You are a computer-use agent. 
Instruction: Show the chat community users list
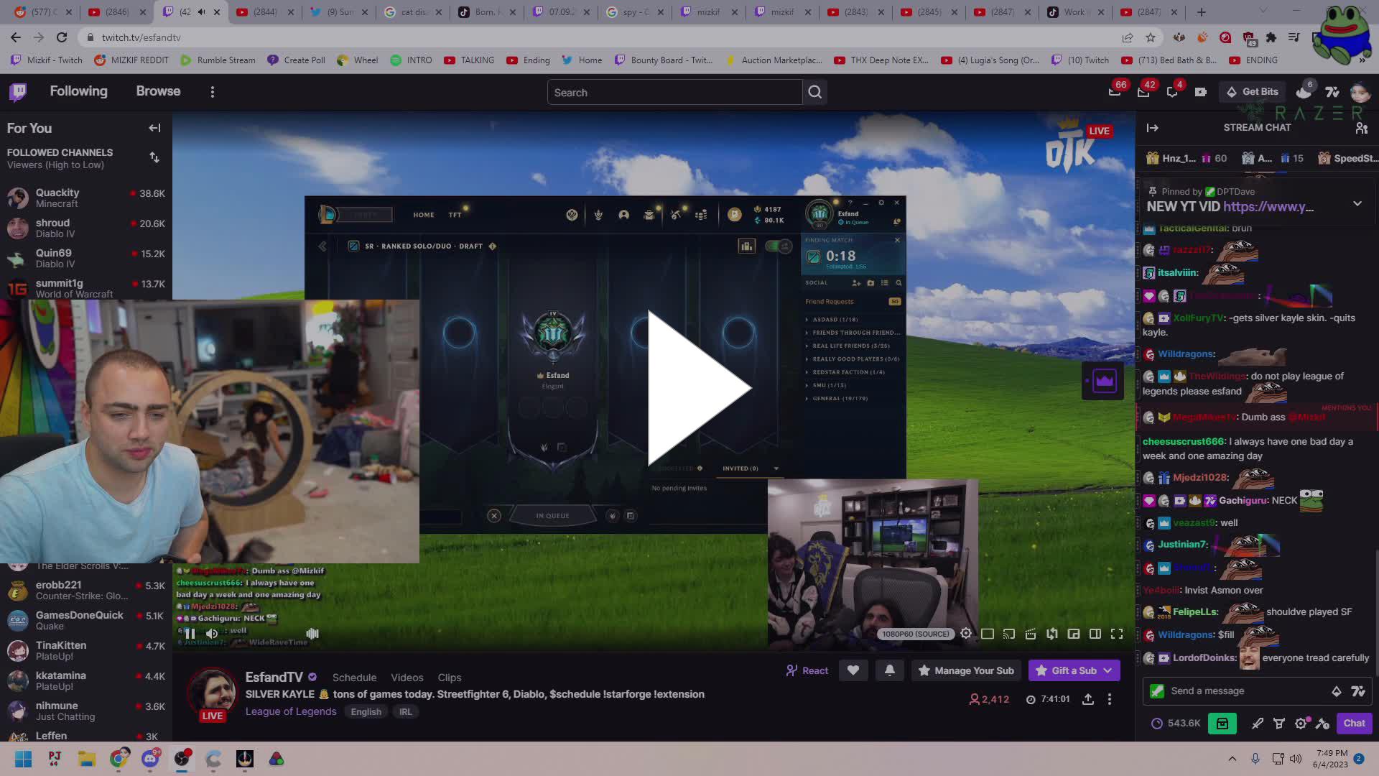pos(1362,128)
